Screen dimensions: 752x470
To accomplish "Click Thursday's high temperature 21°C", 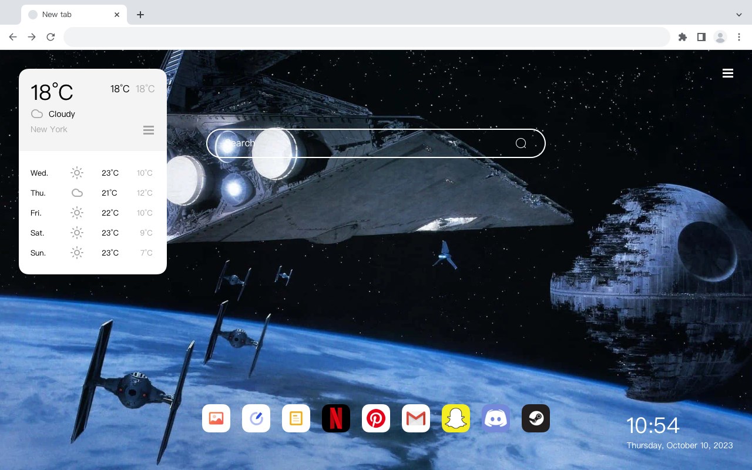I will pyautogui.click(x=110, y=193).
